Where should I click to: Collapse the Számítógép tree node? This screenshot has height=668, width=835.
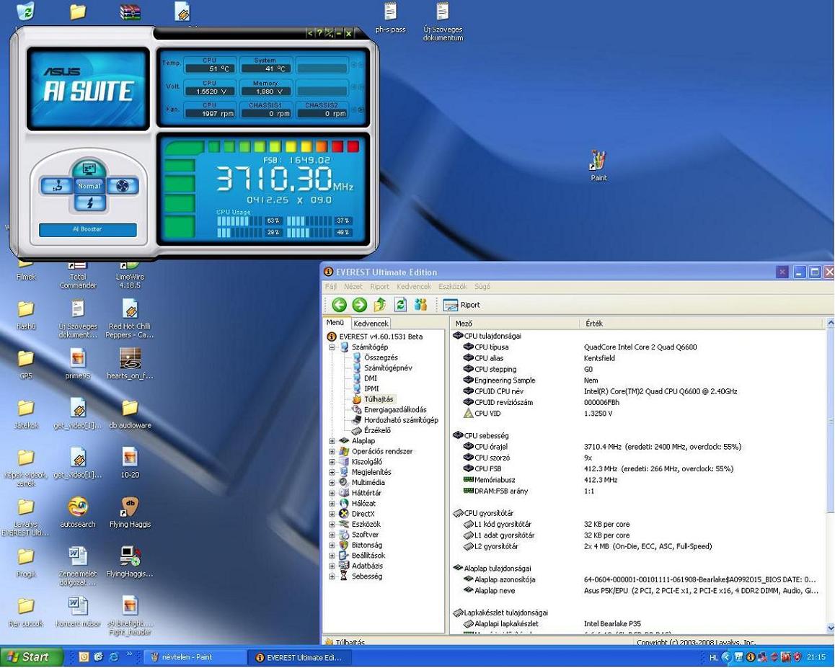tap(332, 347)
